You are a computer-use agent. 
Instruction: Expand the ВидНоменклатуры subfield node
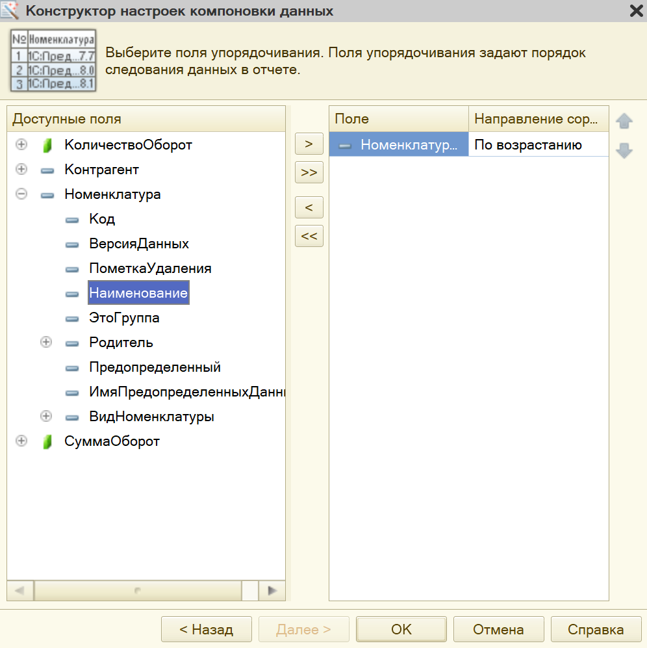tap(46, 416)
